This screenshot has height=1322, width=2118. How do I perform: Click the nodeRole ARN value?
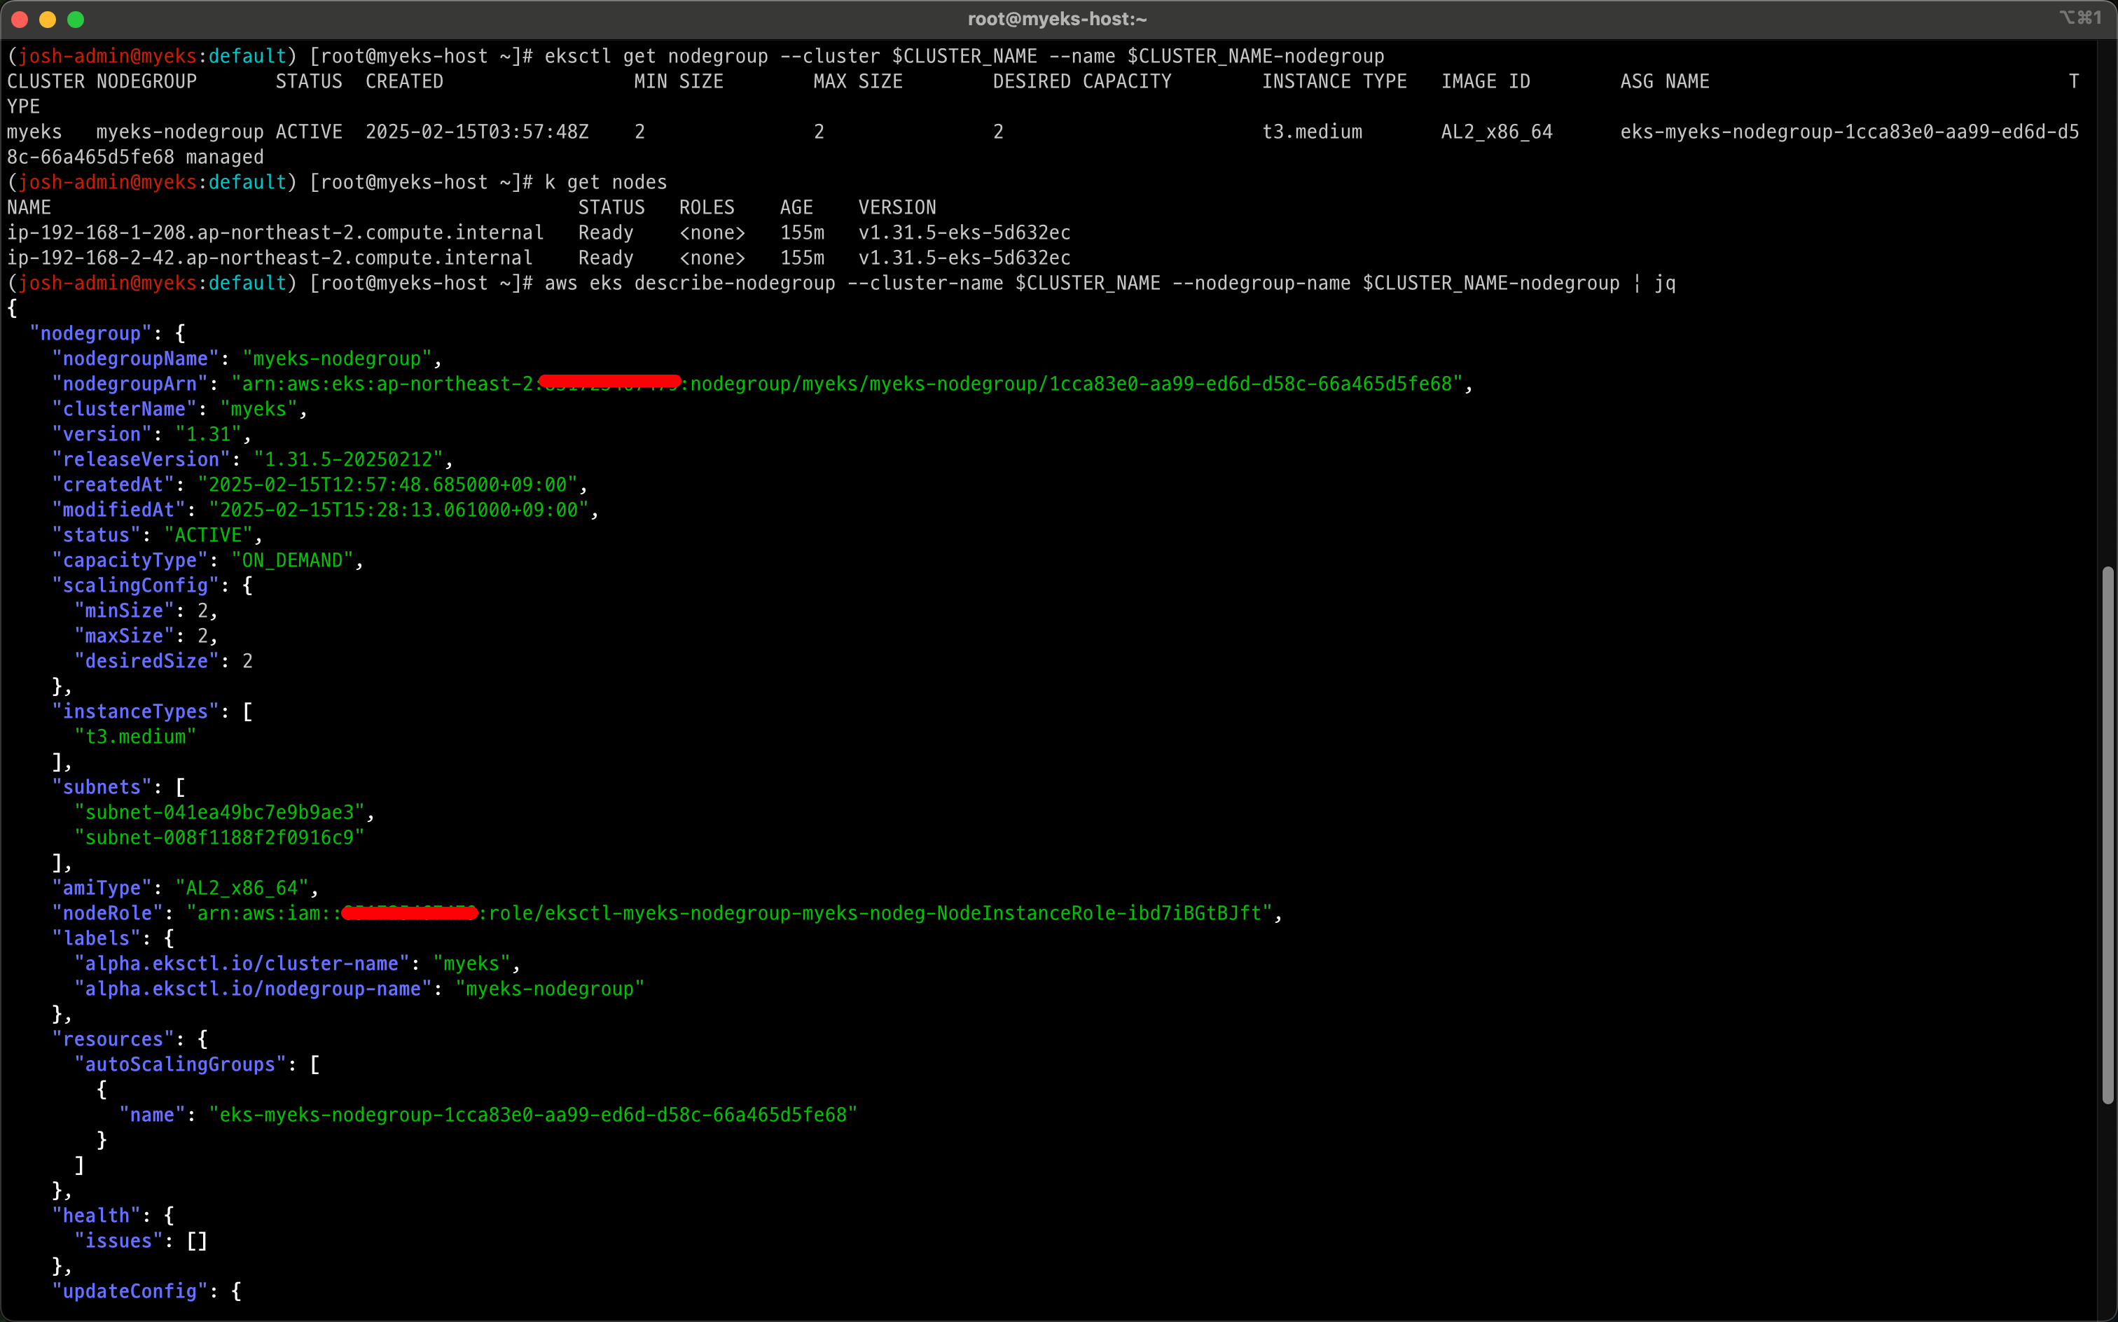tap(729, 914)
